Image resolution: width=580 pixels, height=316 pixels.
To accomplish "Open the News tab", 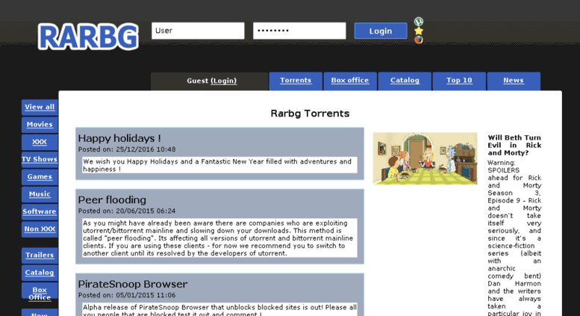I will [x=514, y=81].
